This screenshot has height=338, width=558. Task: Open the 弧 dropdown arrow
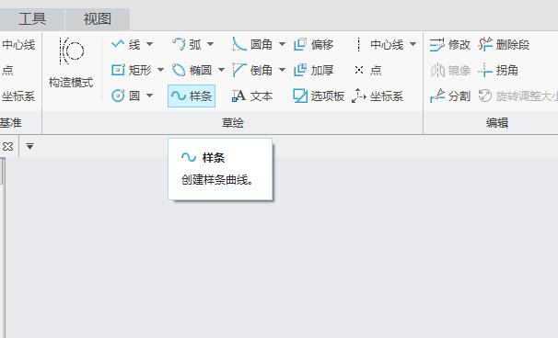pyautogui.click(x=211, y=44)
